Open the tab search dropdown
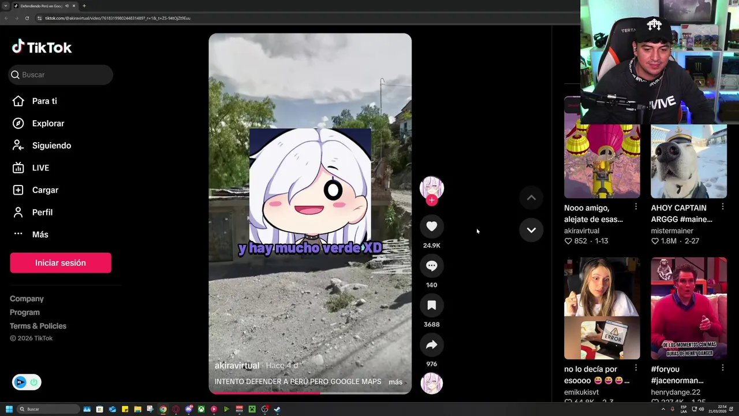739x416 pixels. point(6,6)
